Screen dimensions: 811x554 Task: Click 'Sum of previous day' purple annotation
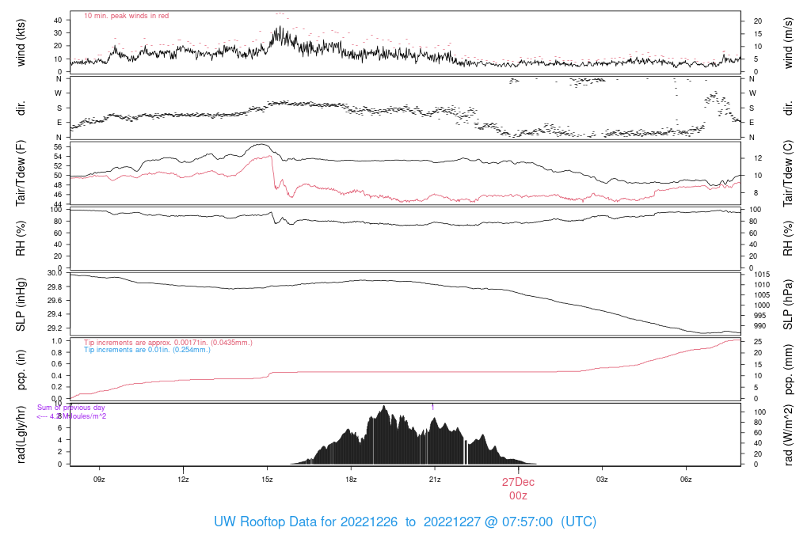[70, 408]
